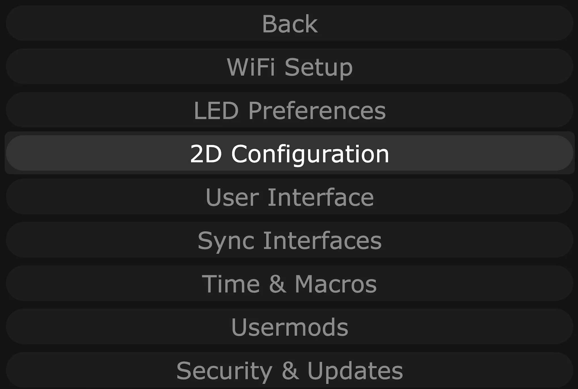Open User Interface settings
The width and height of the screenshot is (578, 389).
289,197
